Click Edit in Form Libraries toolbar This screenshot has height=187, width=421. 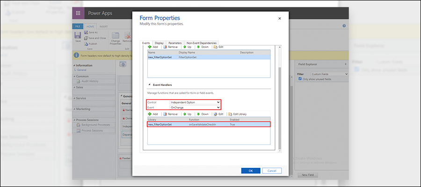(x=218, y=47)
